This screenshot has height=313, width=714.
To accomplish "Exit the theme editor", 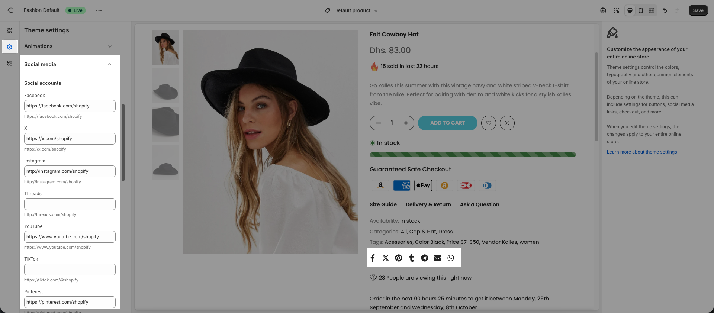I will pos(10,10).
